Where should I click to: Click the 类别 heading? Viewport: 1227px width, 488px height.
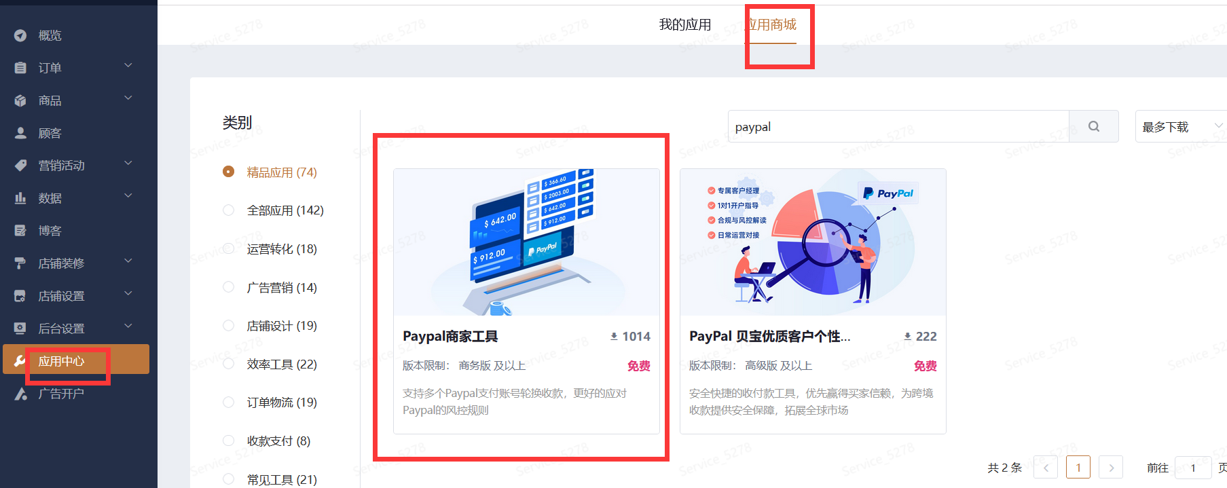pyautogui.click(x=237, y=123)
